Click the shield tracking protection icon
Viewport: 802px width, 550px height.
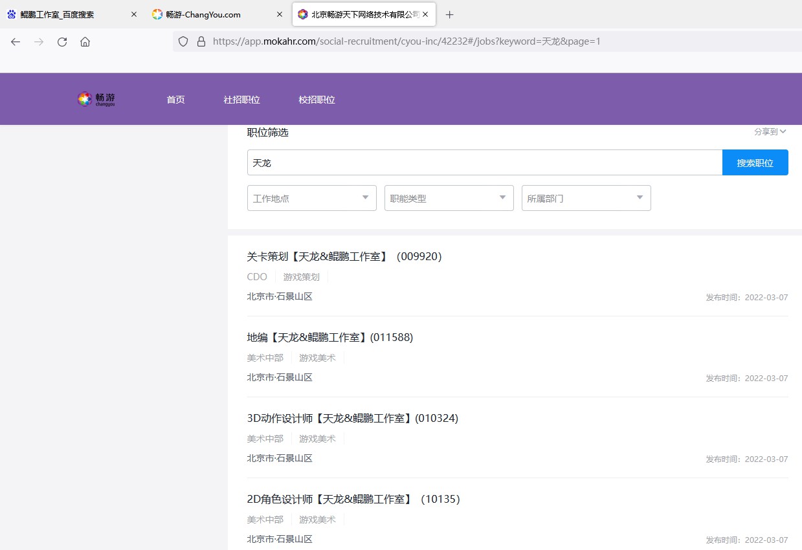point(183,41)
